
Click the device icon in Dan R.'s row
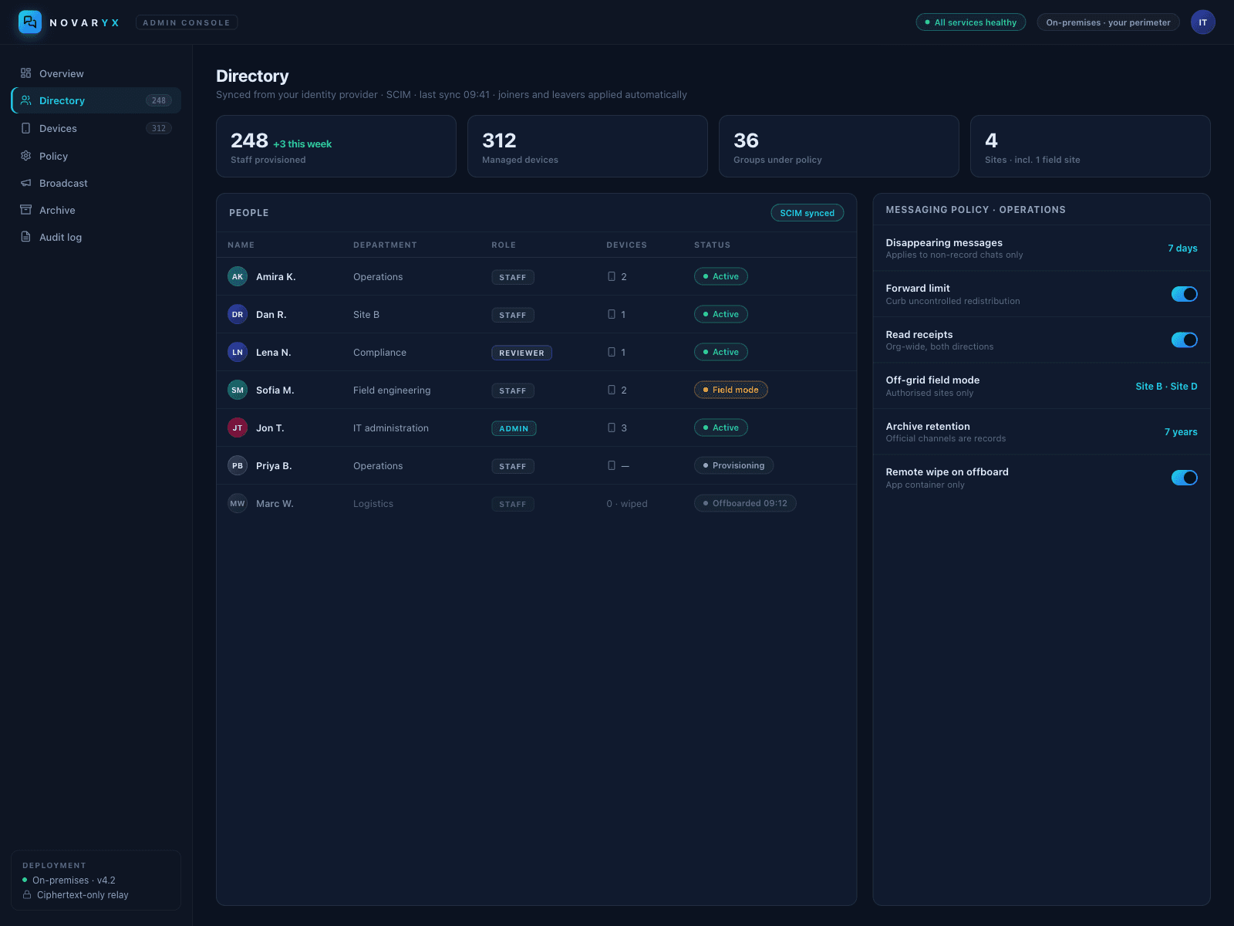[612, 314]
